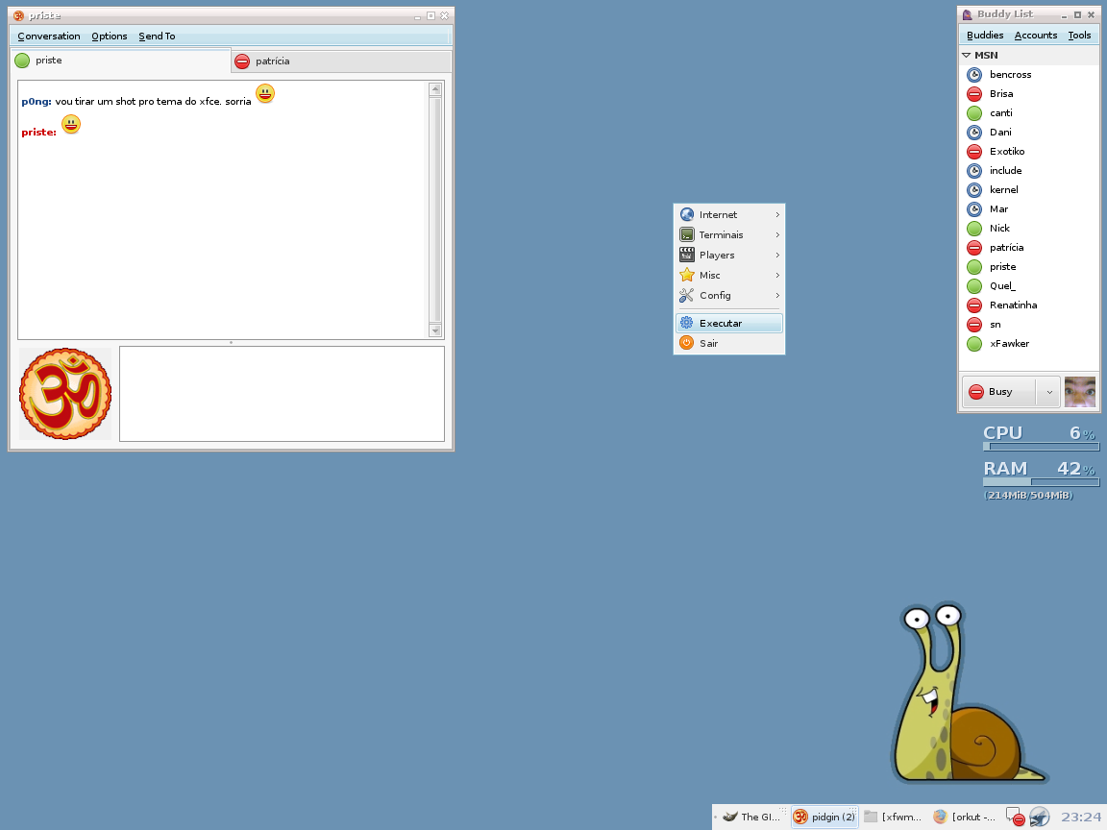This screenshot has width=1107, height=830.
Task: Click the Misc star icon
Action: tap(686, 276)
